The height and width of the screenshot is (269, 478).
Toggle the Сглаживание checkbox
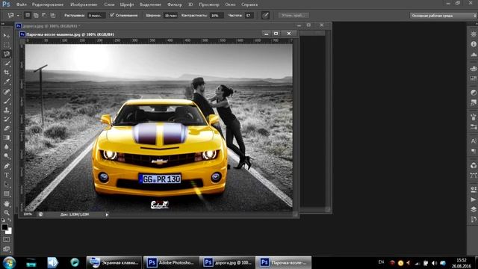[x=112, y=15]
